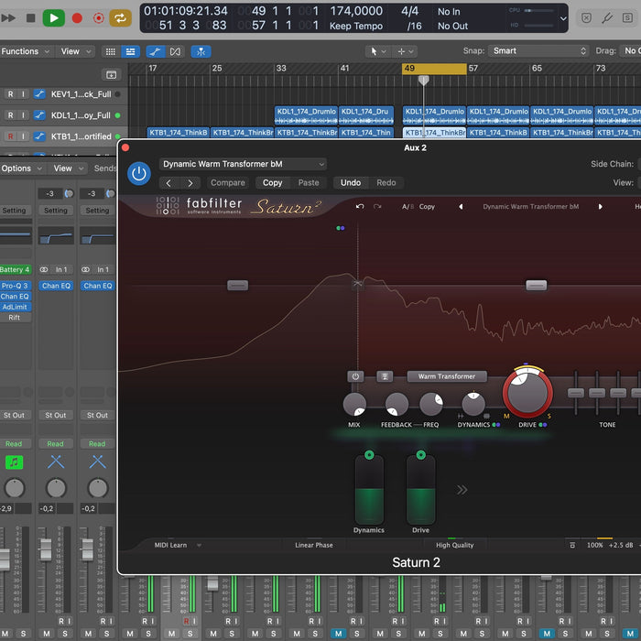Screen dimensions: 641x641
Task: Open the mixer View menu
Action: click(x=69, y=168)
